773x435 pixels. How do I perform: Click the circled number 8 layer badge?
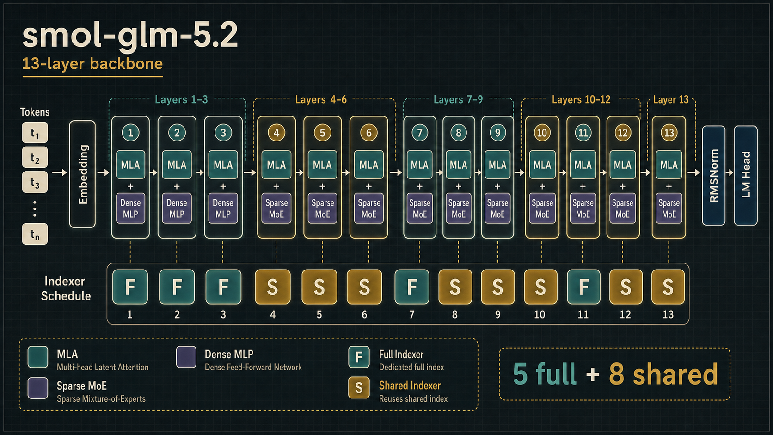pos(459,133)
